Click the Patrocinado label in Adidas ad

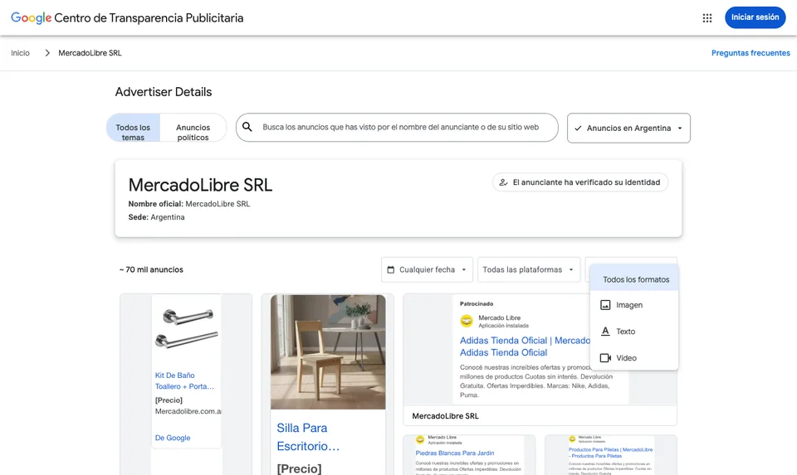pos(477,303)
